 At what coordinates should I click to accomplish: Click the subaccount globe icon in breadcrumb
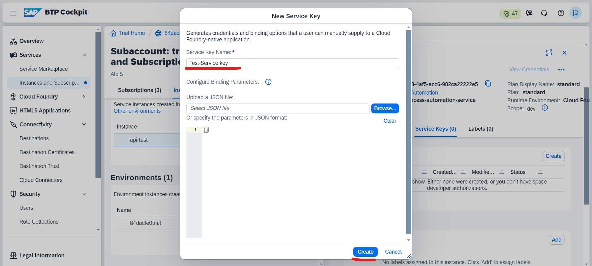158,33
